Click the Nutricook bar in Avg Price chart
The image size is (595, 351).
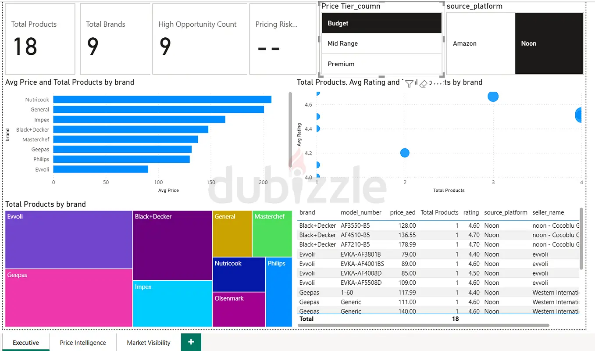[x=162, y=100]
